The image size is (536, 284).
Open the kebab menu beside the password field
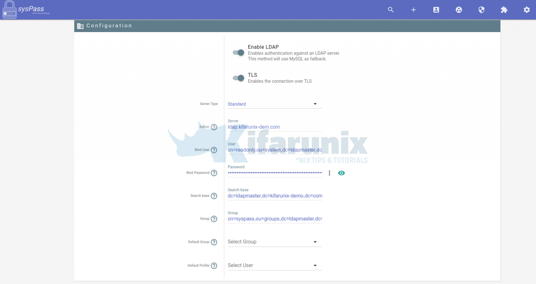click(x=329, y=173)
